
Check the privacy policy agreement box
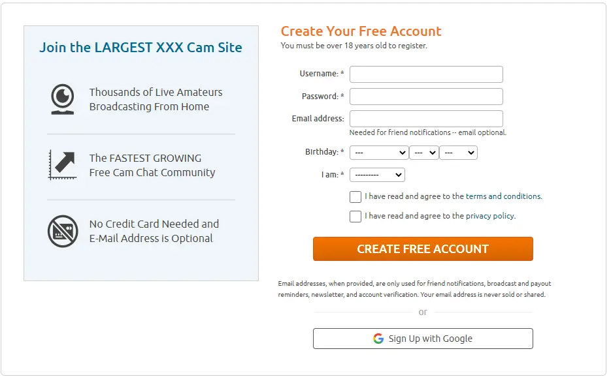[355, 217]
